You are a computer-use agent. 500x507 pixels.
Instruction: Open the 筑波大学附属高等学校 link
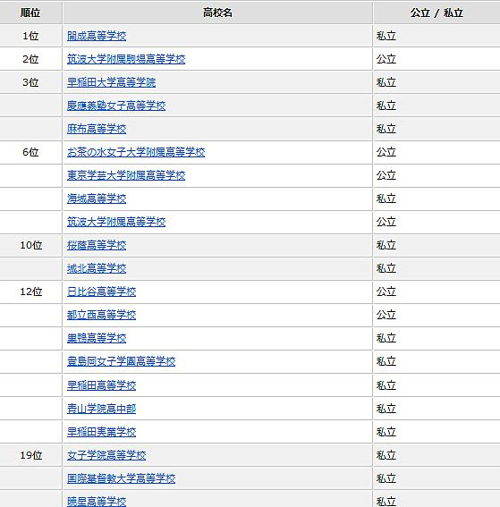click(116, 222)
